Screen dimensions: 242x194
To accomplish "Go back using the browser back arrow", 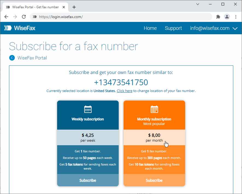I will tap(6, 17).
